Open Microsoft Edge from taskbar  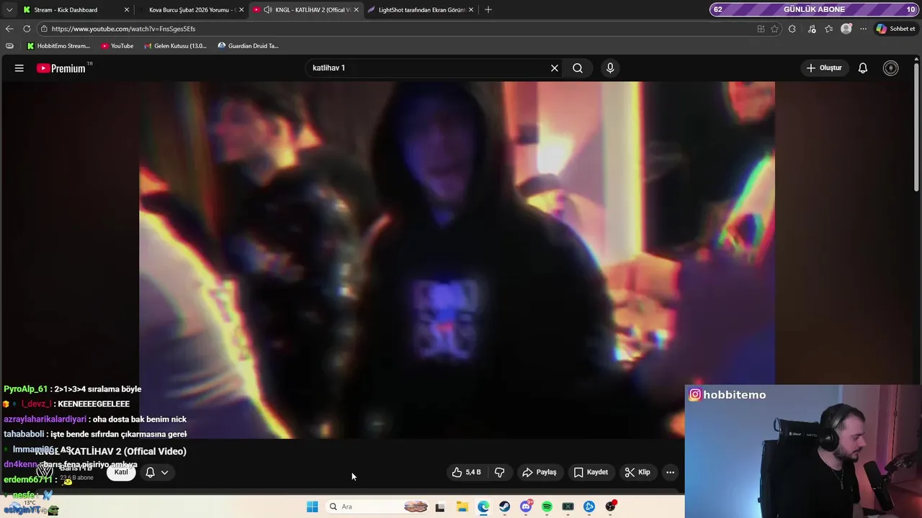pyautogui.click(x=483, y=506)
